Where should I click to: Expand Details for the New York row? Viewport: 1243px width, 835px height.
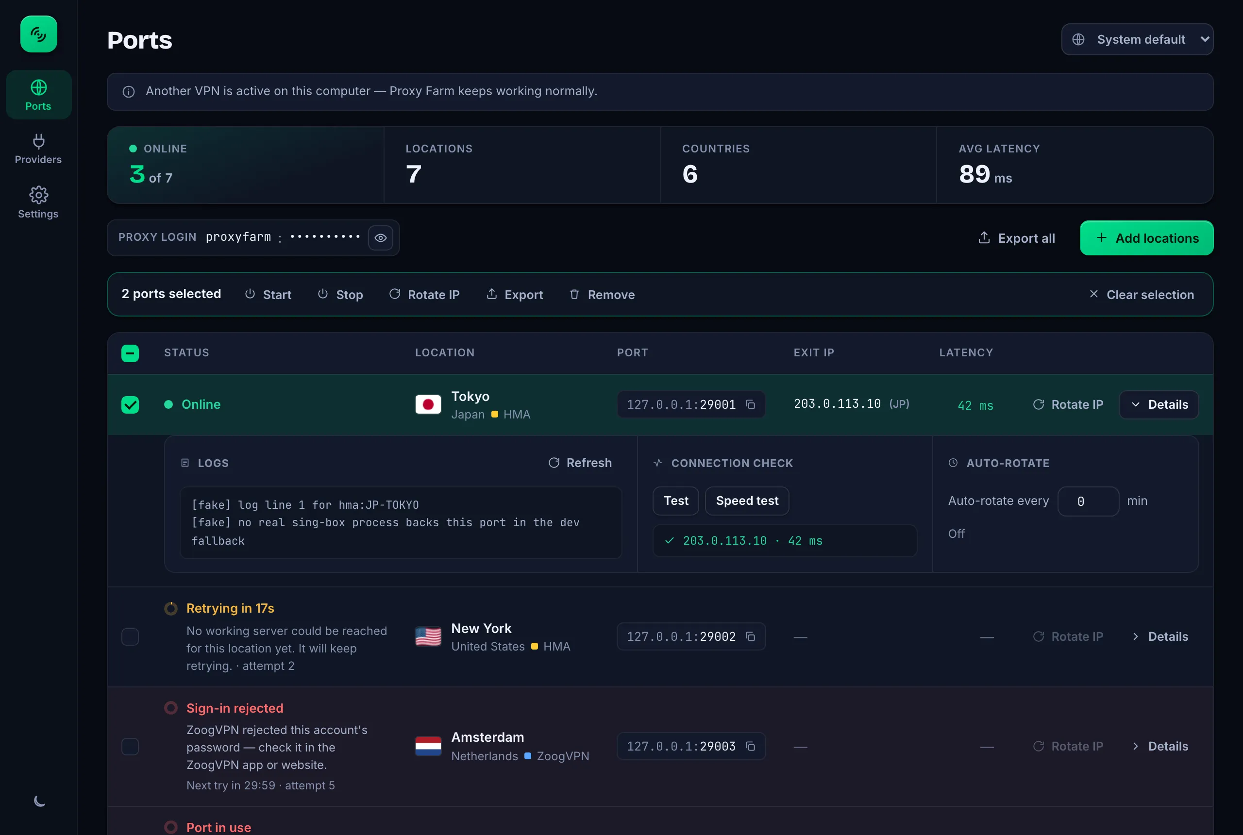click(1159, 637)
